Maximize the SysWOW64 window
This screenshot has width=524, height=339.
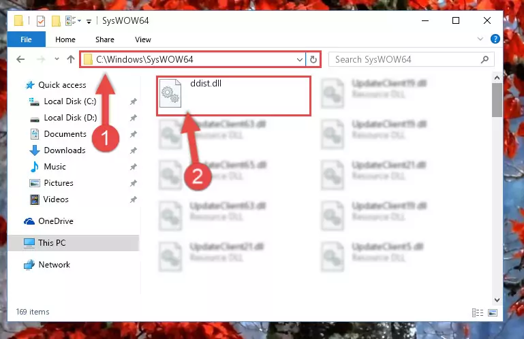(x=455, y=20)
